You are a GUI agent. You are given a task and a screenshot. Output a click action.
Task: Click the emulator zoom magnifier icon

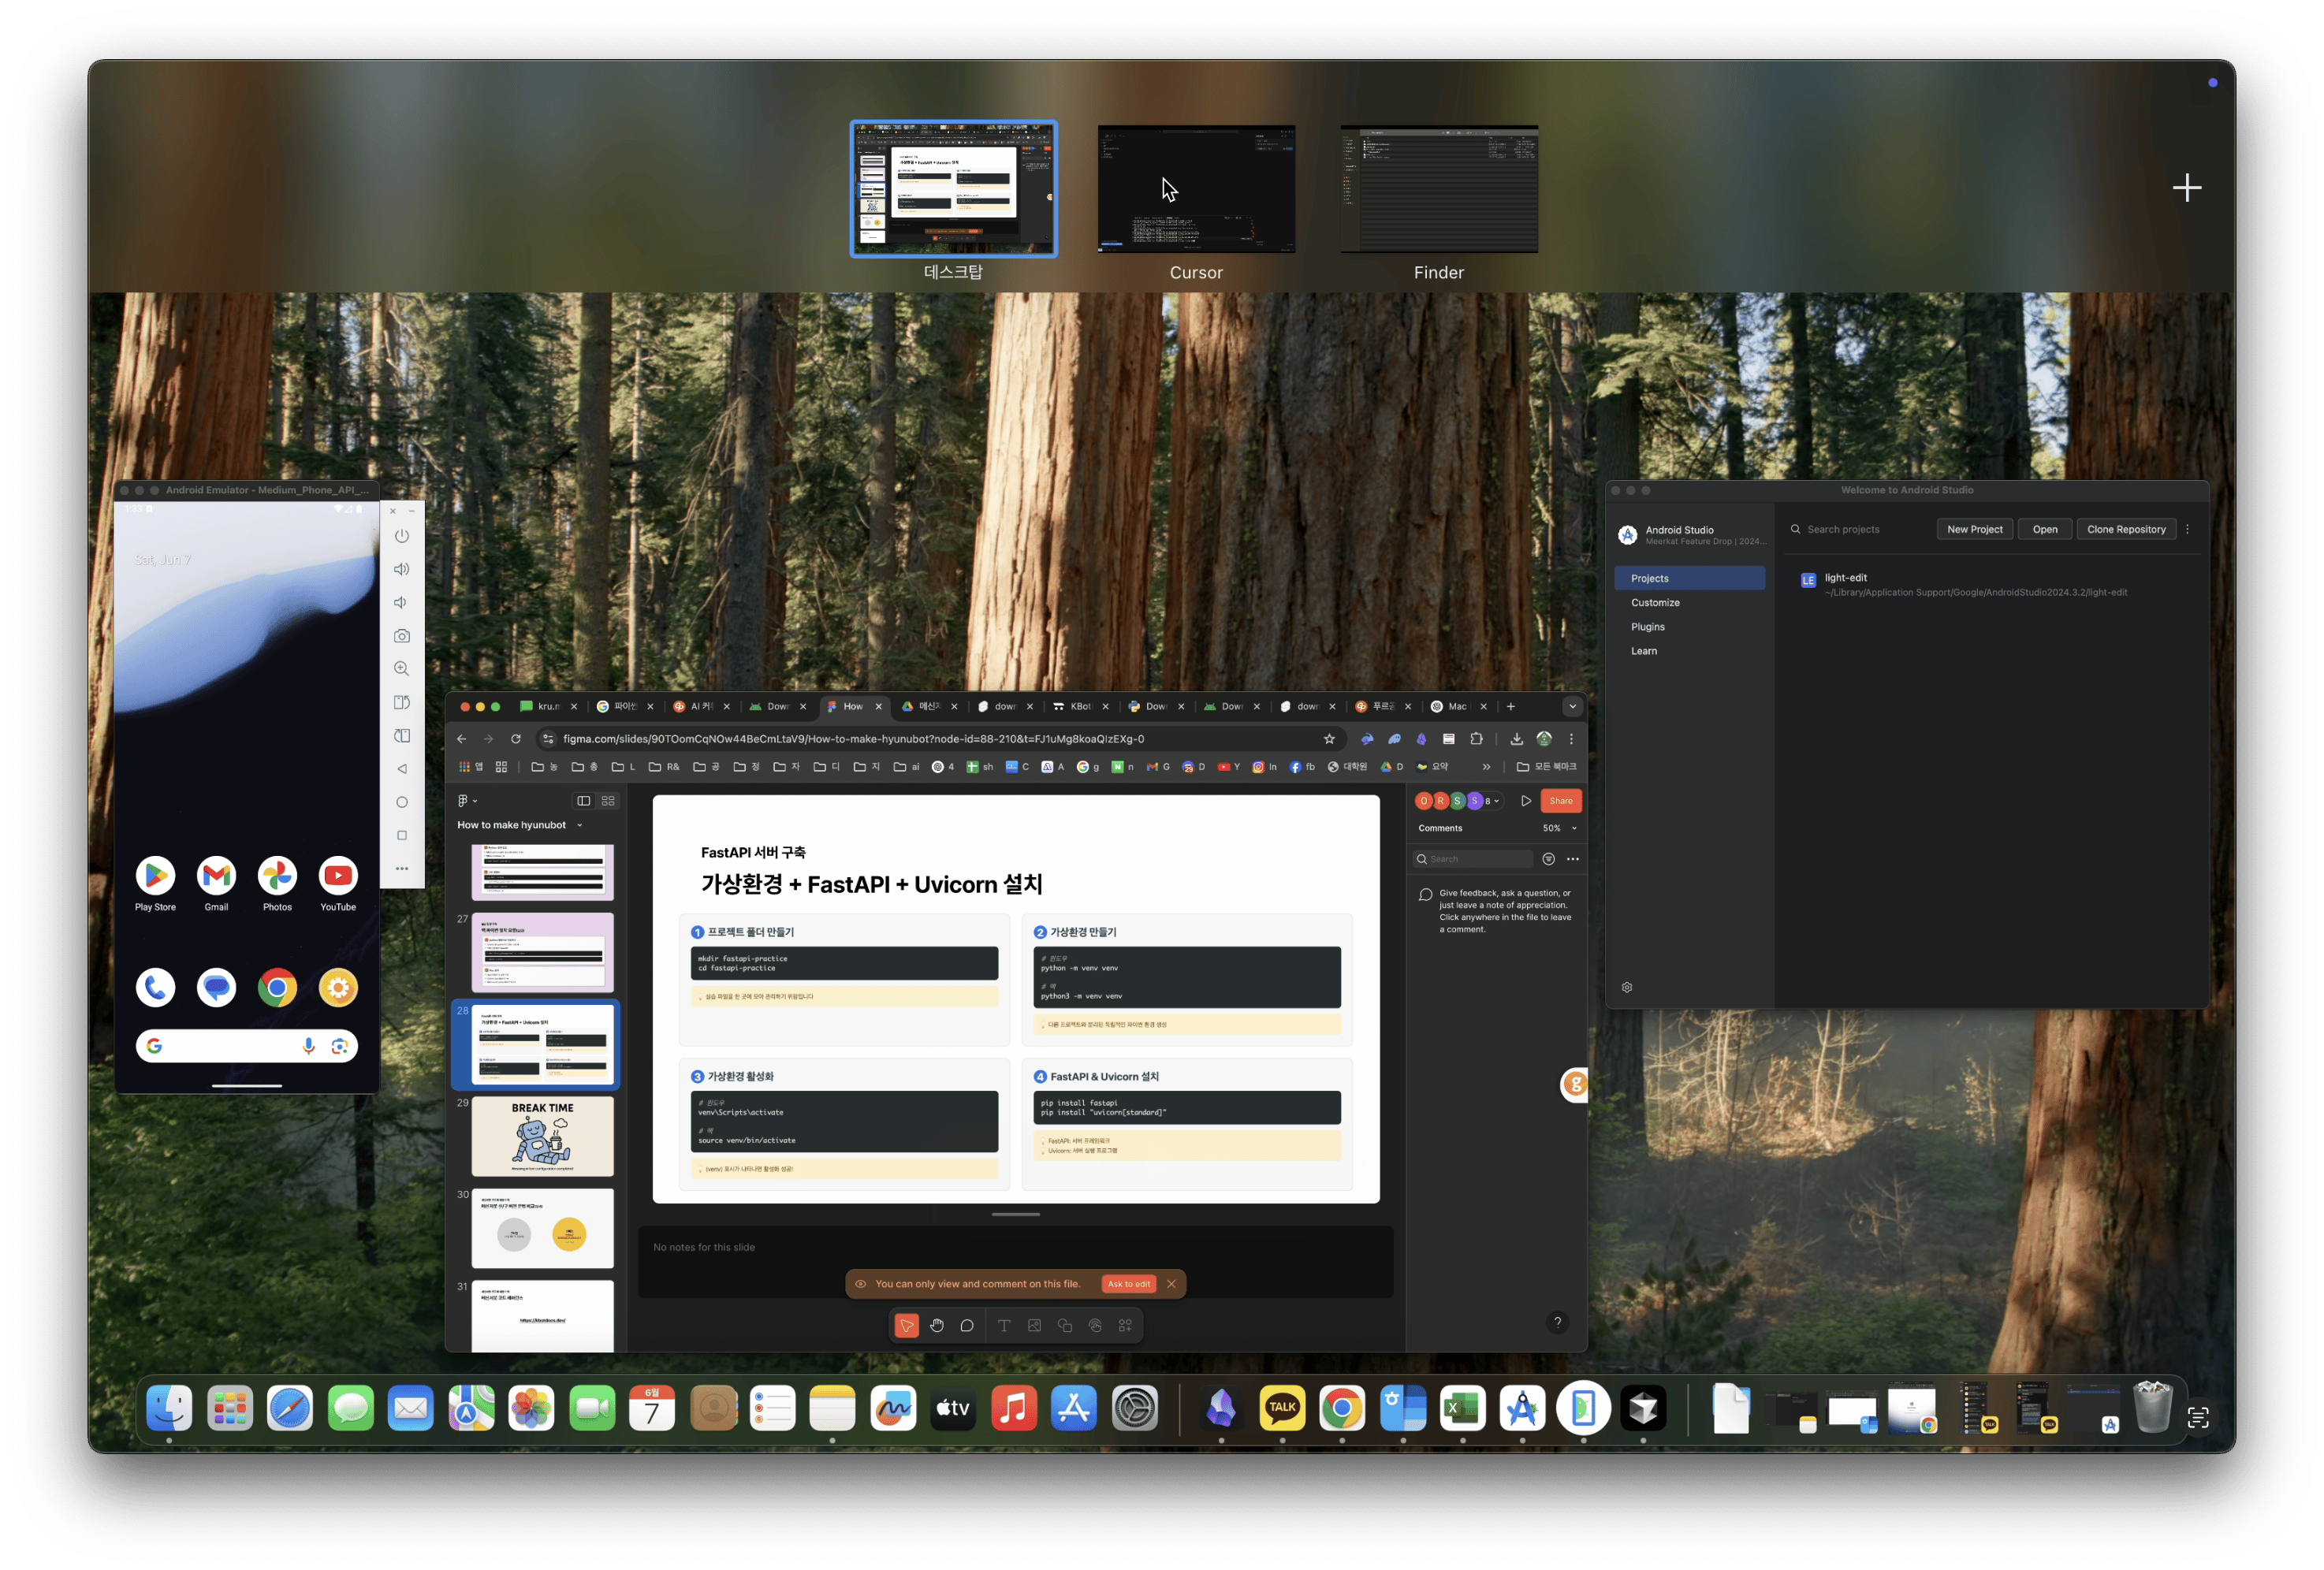[x=402, y=669]
